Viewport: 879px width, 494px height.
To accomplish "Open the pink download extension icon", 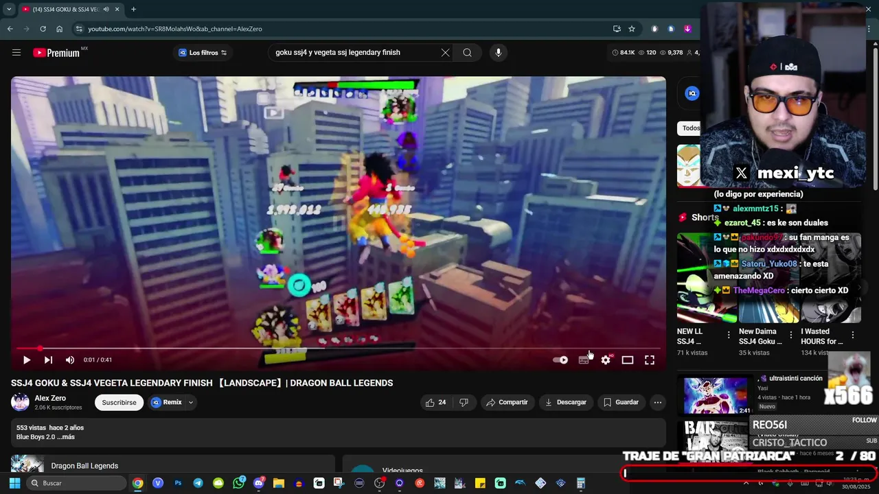I will coord(687,29).
